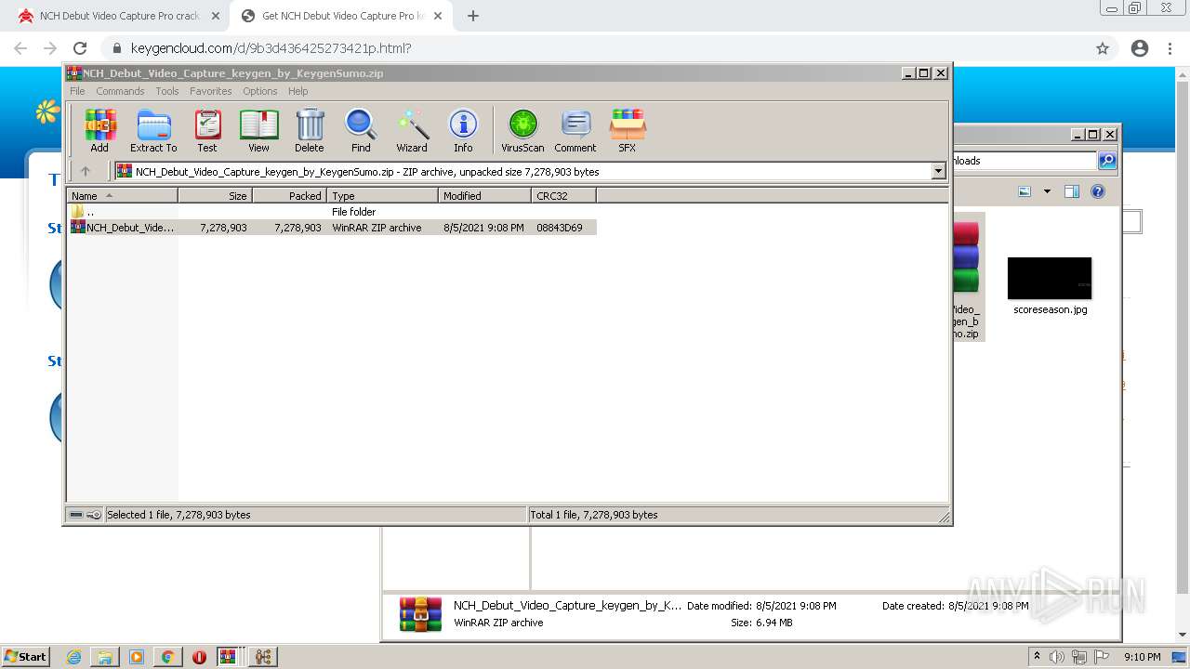Sort by the Type column header
The image size is (1190, 669).
coord(382,196)
